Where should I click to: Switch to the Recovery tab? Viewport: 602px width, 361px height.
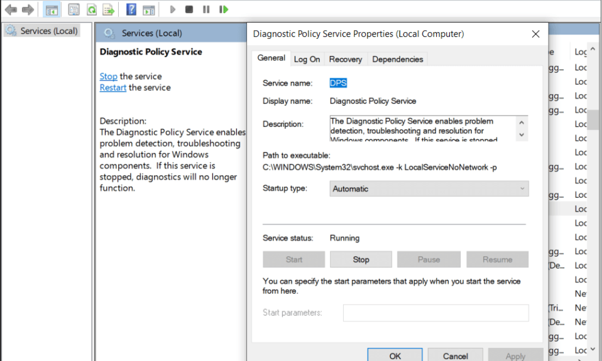click(345, 59)
